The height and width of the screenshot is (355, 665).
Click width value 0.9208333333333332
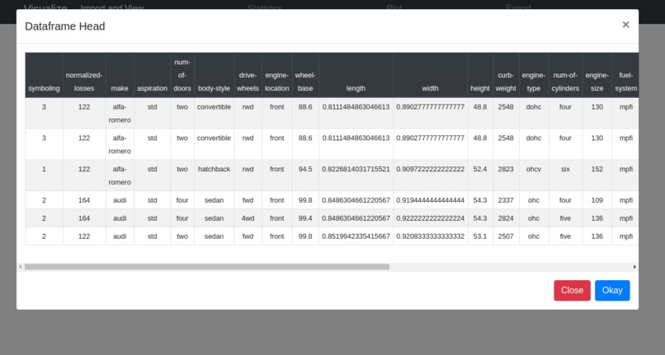[431, 236]
